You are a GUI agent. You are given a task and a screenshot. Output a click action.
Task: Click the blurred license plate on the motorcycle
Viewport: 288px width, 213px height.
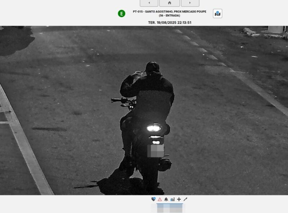tap(156, 150)
